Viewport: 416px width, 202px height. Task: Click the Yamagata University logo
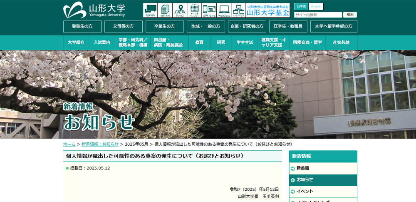click(x=94, y=10)
